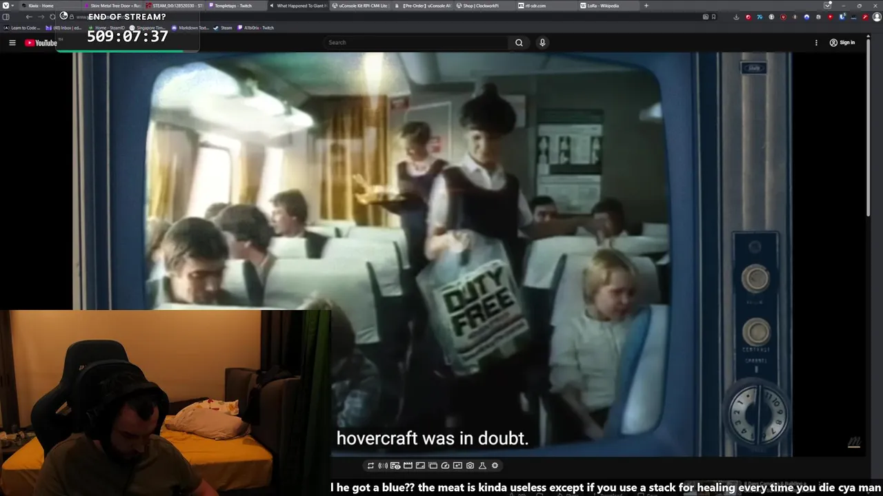Click the Sign in button
The width and height of the screenshot is (883, 496).
842,43
